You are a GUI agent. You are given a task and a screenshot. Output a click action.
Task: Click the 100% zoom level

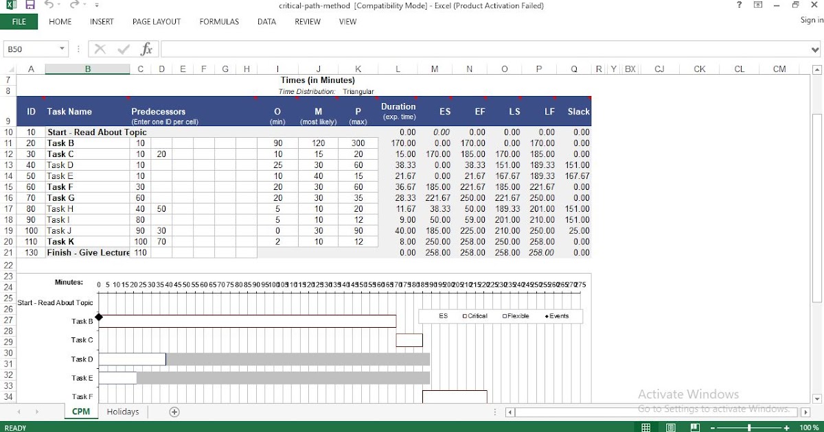[x=809, y=427]
